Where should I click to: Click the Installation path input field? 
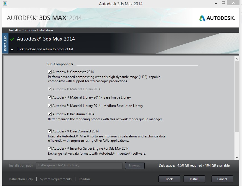point(79,165)
